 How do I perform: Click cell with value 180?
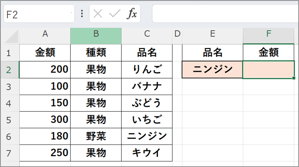tap(45, 136)
